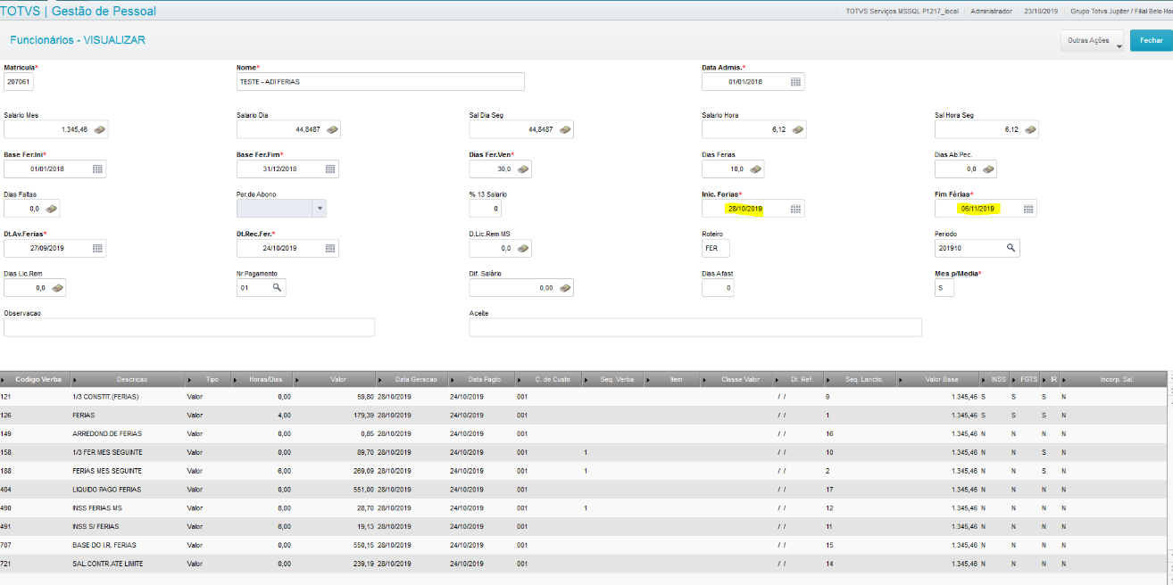Click the Matricula input field
The width and height of the screenshot is (1173, 585).
point(18,82)
